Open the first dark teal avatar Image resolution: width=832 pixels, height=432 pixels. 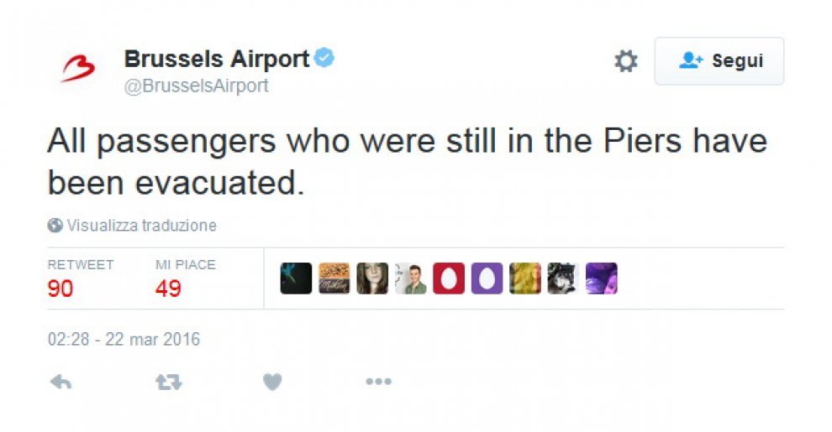click(x=296, y=278)
